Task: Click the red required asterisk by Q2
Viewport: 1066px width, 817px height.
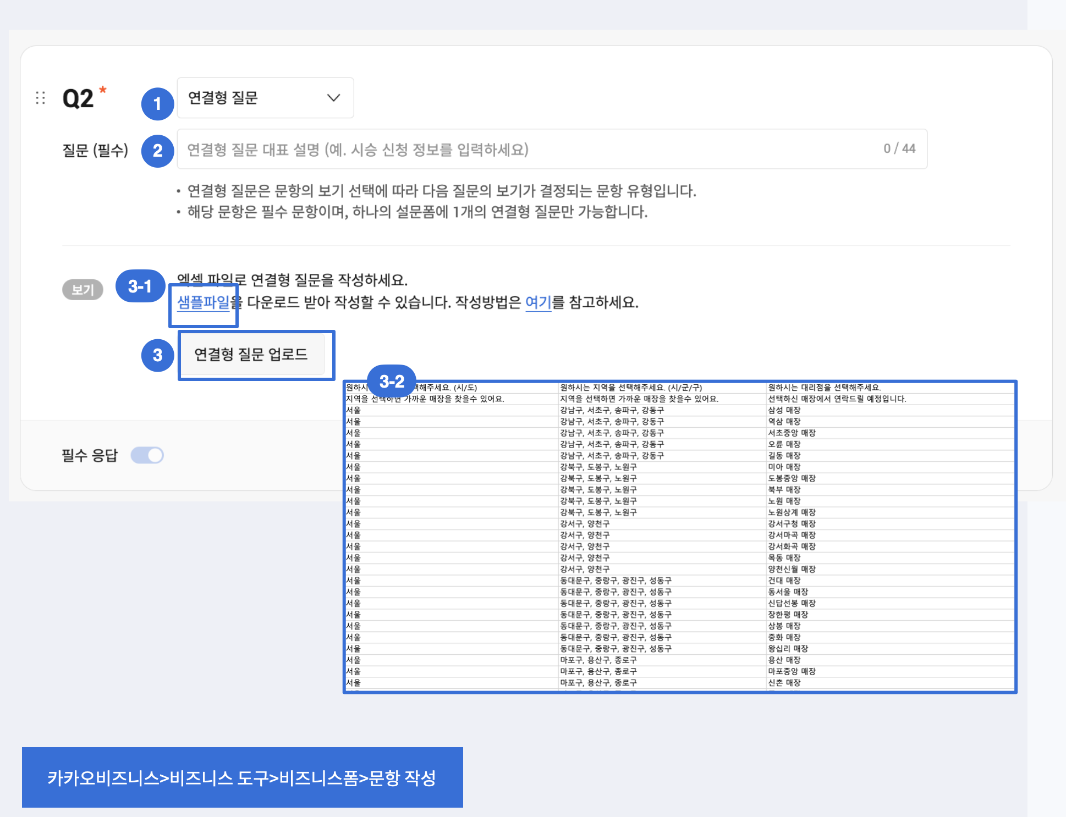Action: point(103,90)
